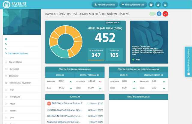The height and width of the screenshot is (124, 192).
Task: Click the envelope email icon in sidebar
Action: click(x=6, y=39)
